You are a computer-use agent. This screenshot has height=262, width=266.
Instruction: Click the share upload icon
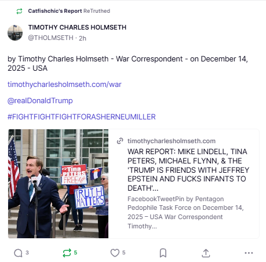(x=206, y=253)
